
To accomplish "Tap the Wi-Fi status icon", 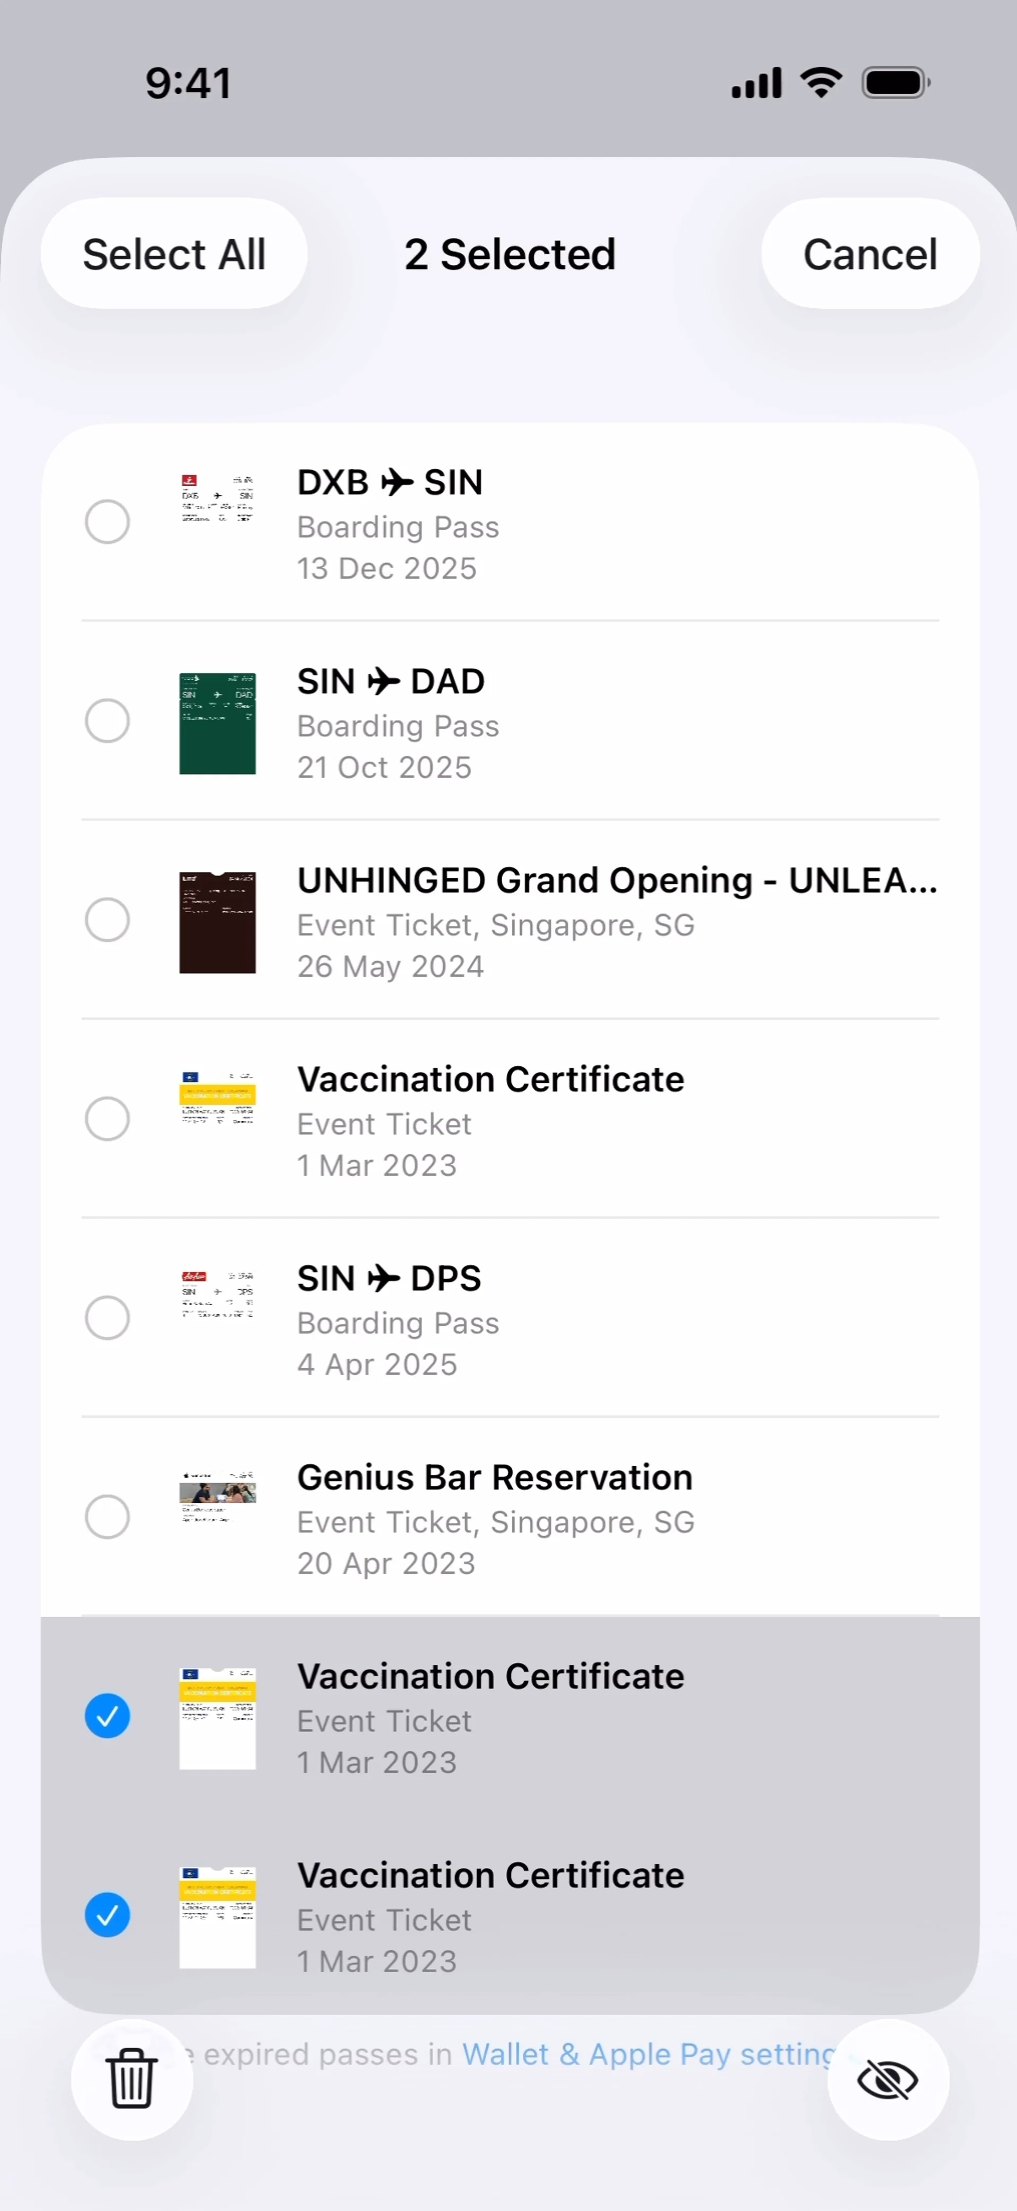I will [820, 83].
